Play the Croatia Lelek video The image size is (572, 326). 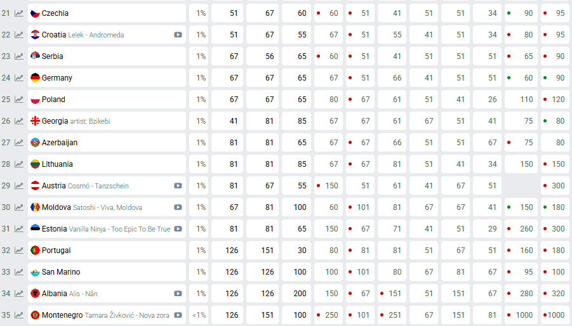[178, 35]
